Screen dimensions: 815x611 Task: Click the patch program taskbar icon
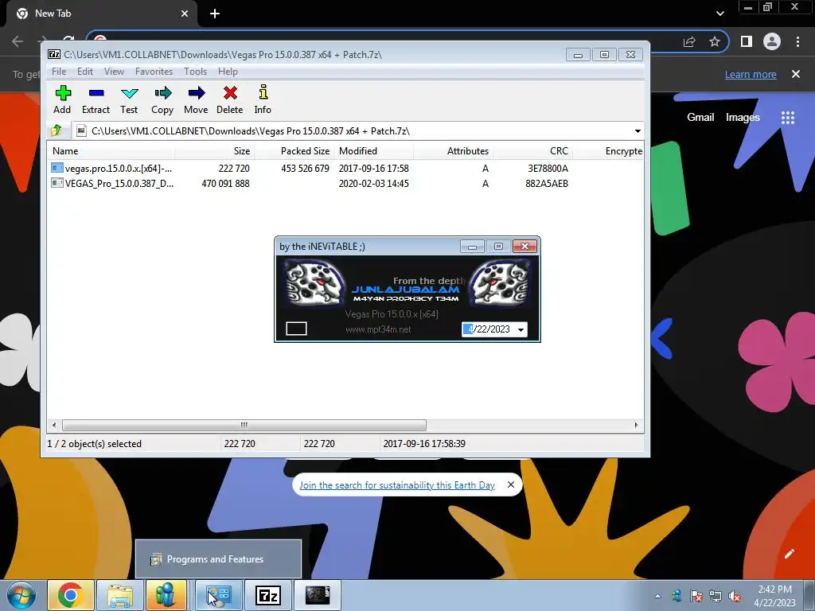coord(318,595)
